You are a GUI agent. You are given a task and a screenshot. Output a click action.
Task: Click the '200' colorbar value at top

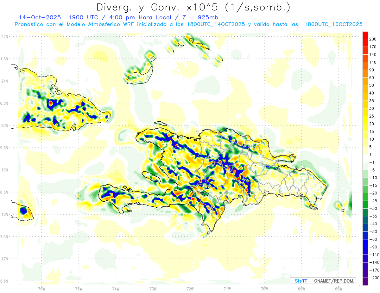pos(373,39)
